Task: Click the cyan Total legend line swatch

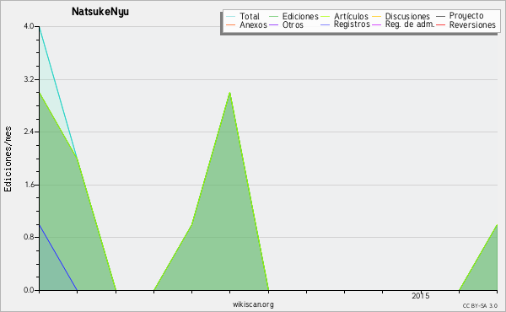Action: [x=230, y=16]
